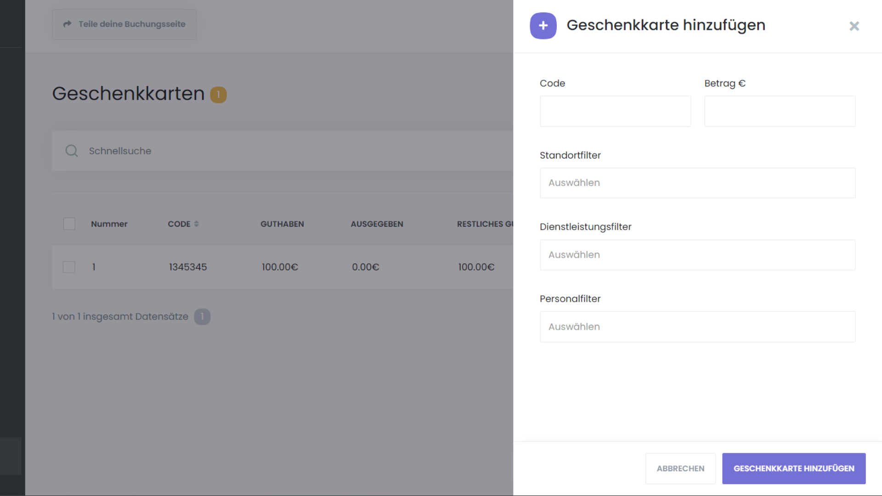Click the magnifier icon in Schnellsuche
This screenshot has height=496, width=882.
pos(72,151)
